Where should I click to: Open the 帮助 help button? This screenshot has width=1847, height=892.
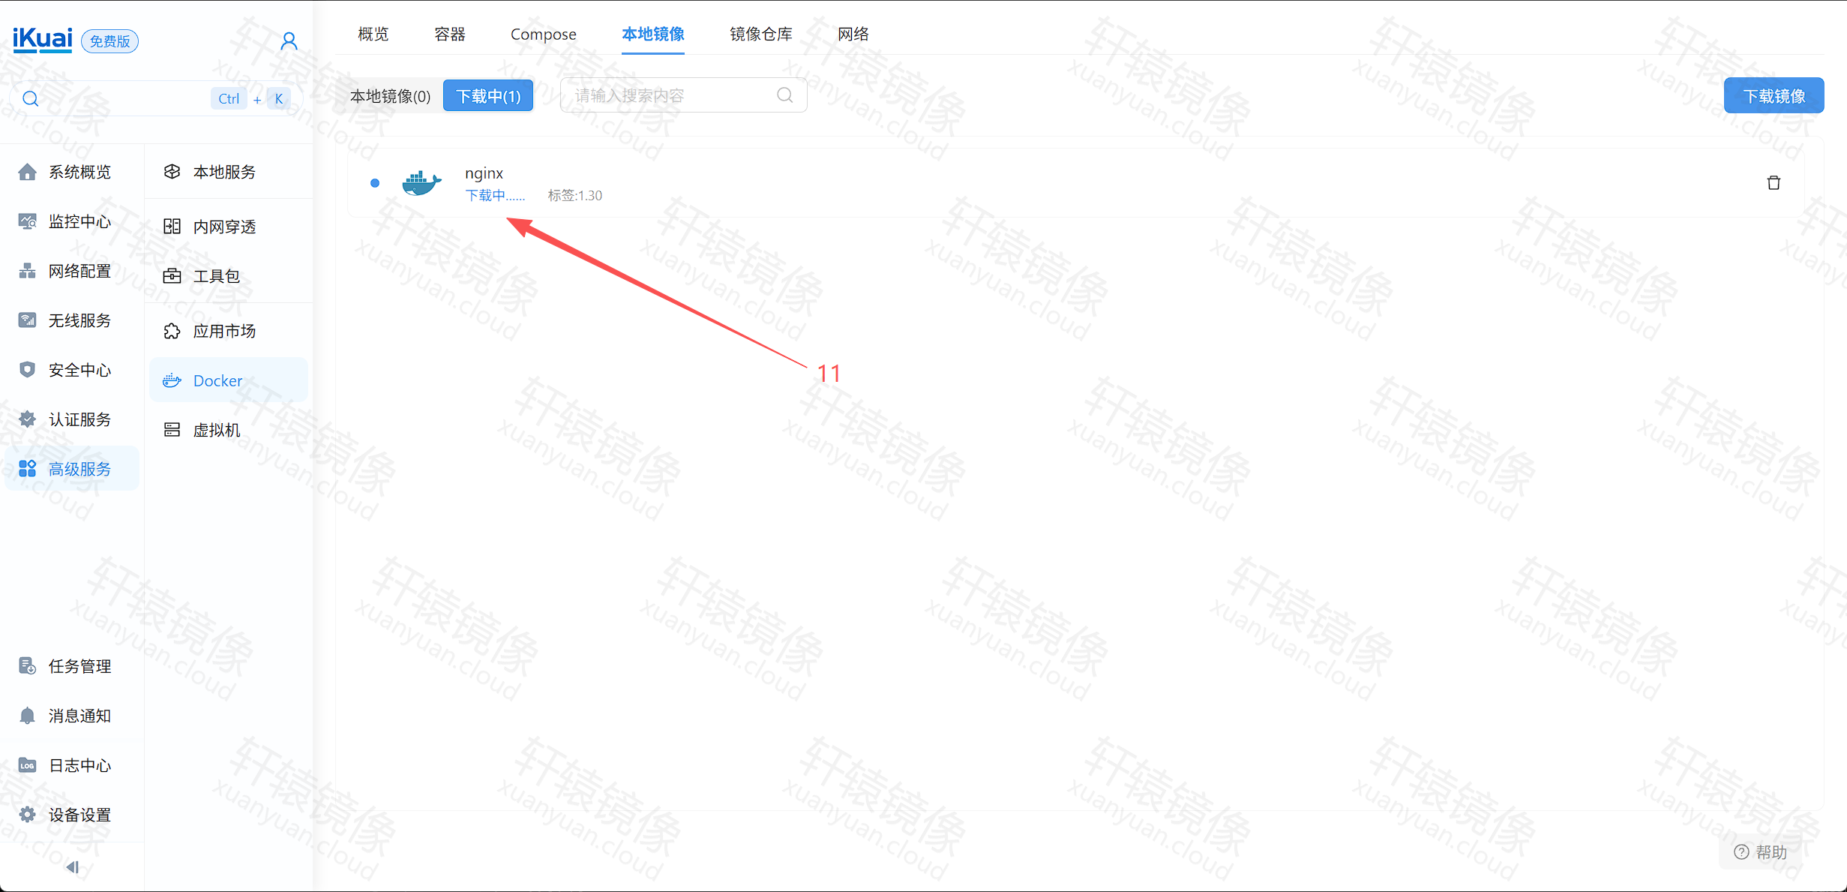[x=1761, y=852]
